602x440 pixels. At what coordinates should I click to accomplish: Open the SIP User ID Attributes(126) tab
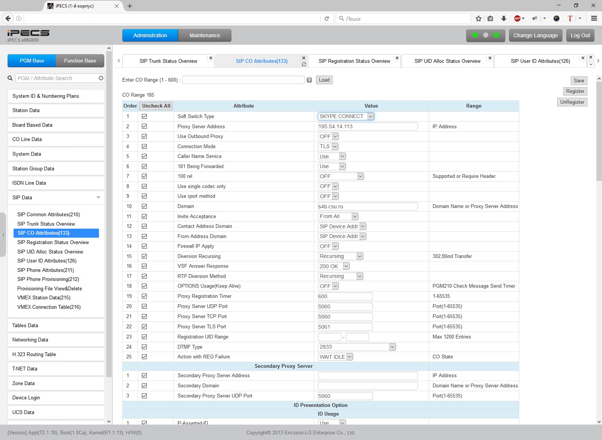click(x=540, y=61)
